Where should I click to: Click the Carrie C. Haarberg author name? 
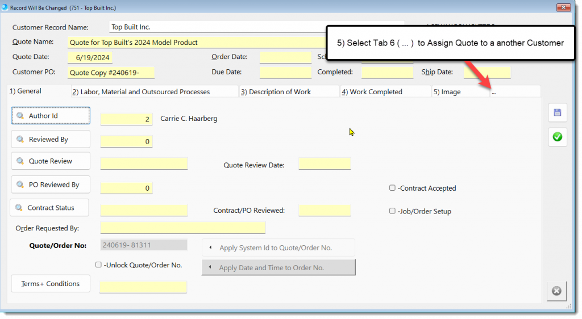coord(189,119)
